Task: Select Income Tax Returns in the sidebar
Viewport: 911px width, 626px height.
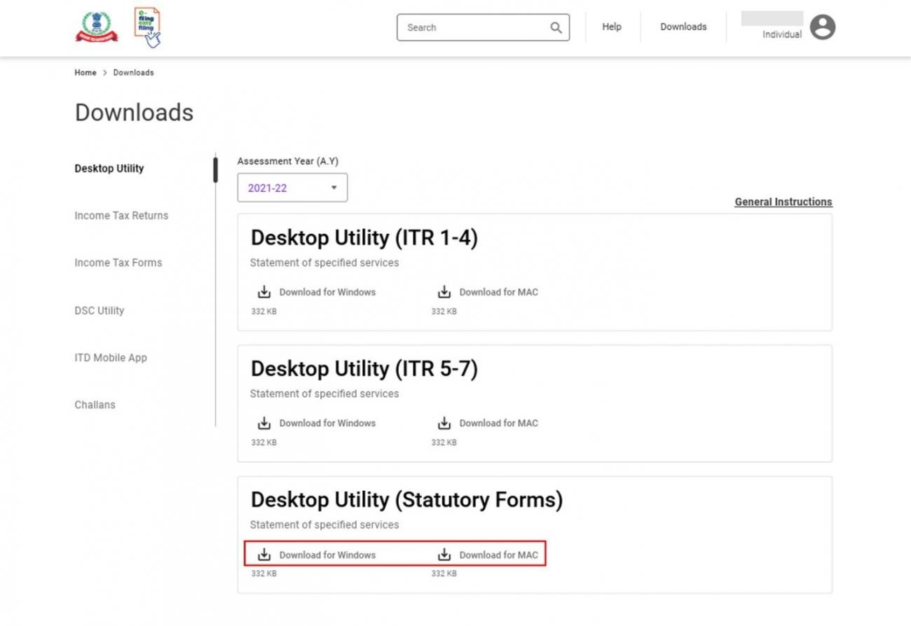Action: (x=121, y=216)
